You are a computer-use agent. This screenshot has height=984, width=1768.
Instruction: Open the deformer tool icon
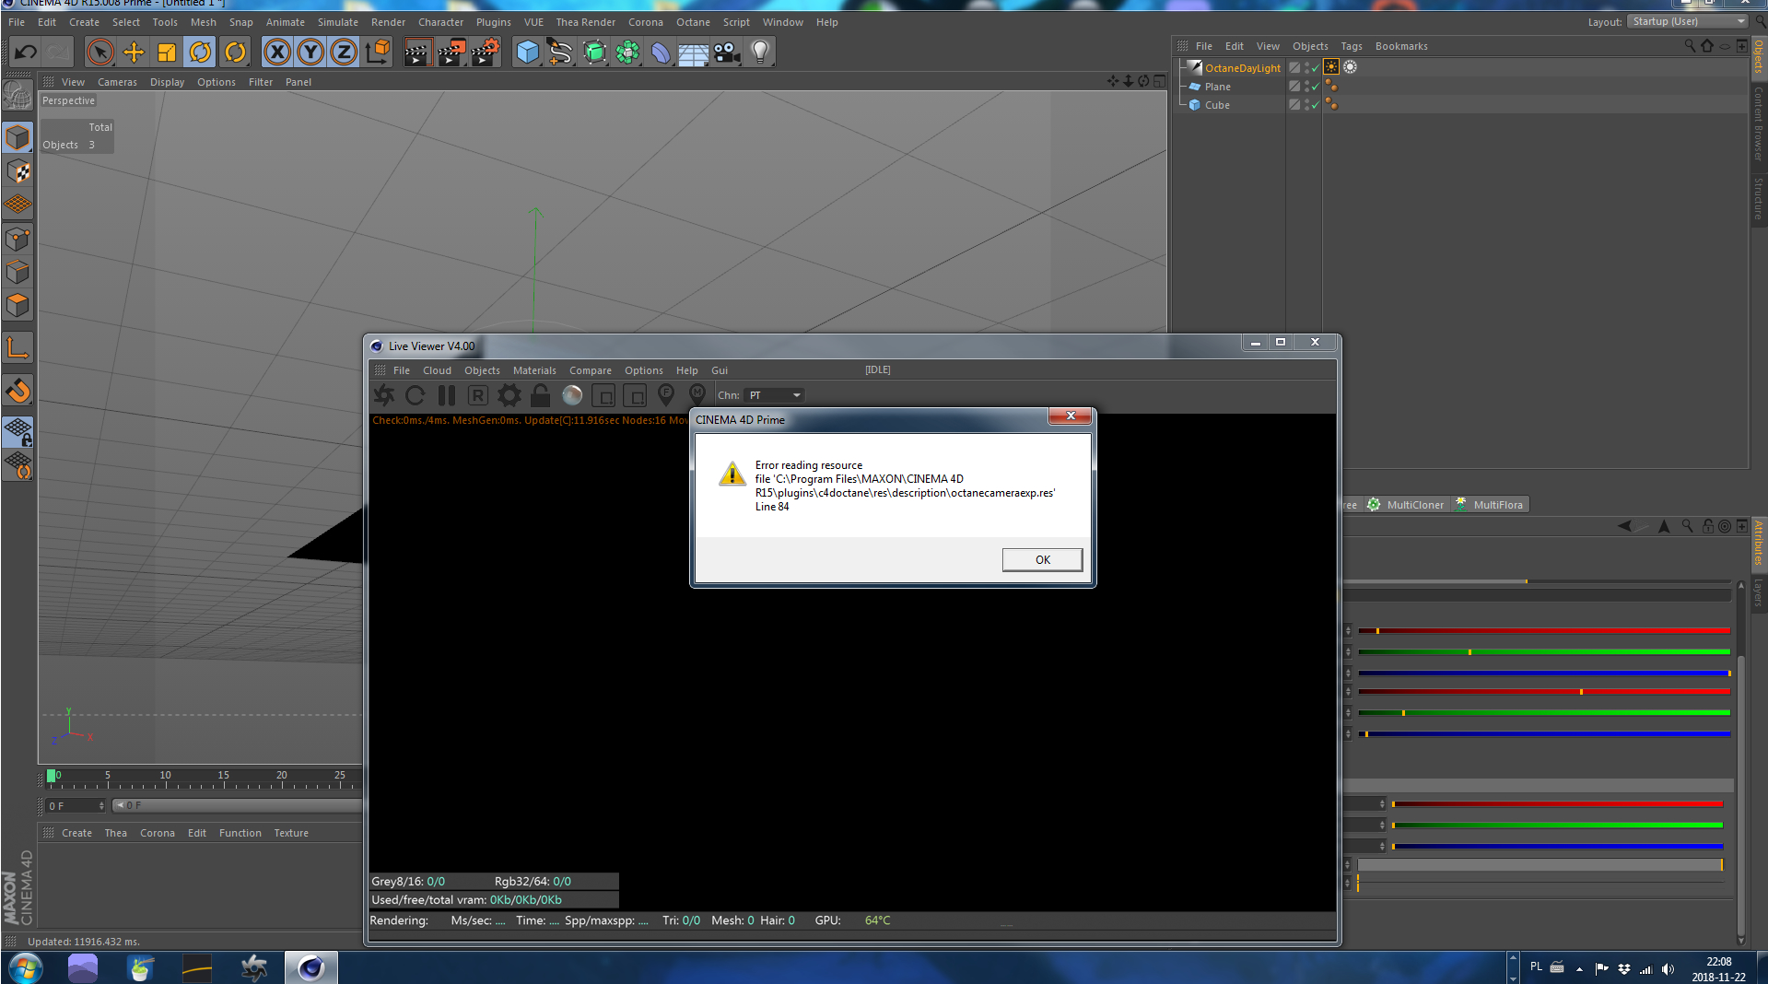tap(661, 53)
